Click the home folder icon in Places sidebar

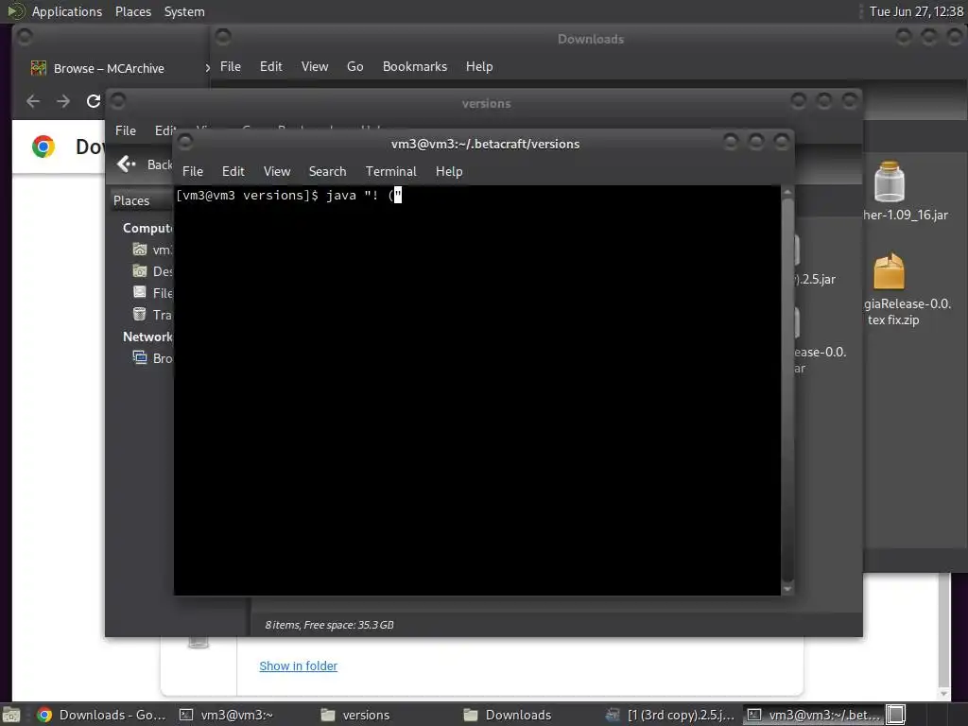coord(140,249)
